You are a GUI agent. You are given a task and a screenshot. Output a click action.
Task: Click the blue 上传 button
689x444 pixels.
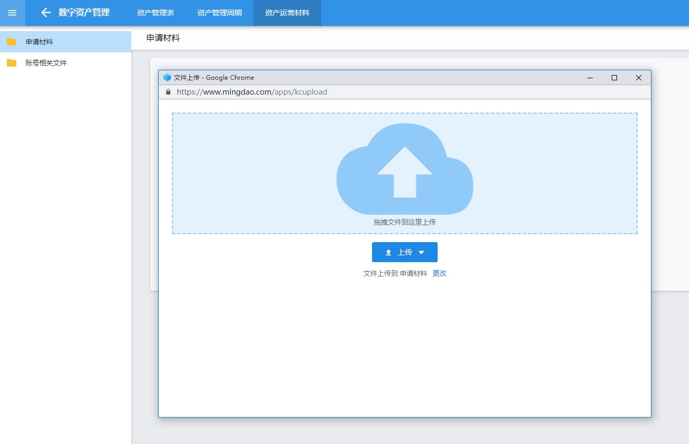404,252
